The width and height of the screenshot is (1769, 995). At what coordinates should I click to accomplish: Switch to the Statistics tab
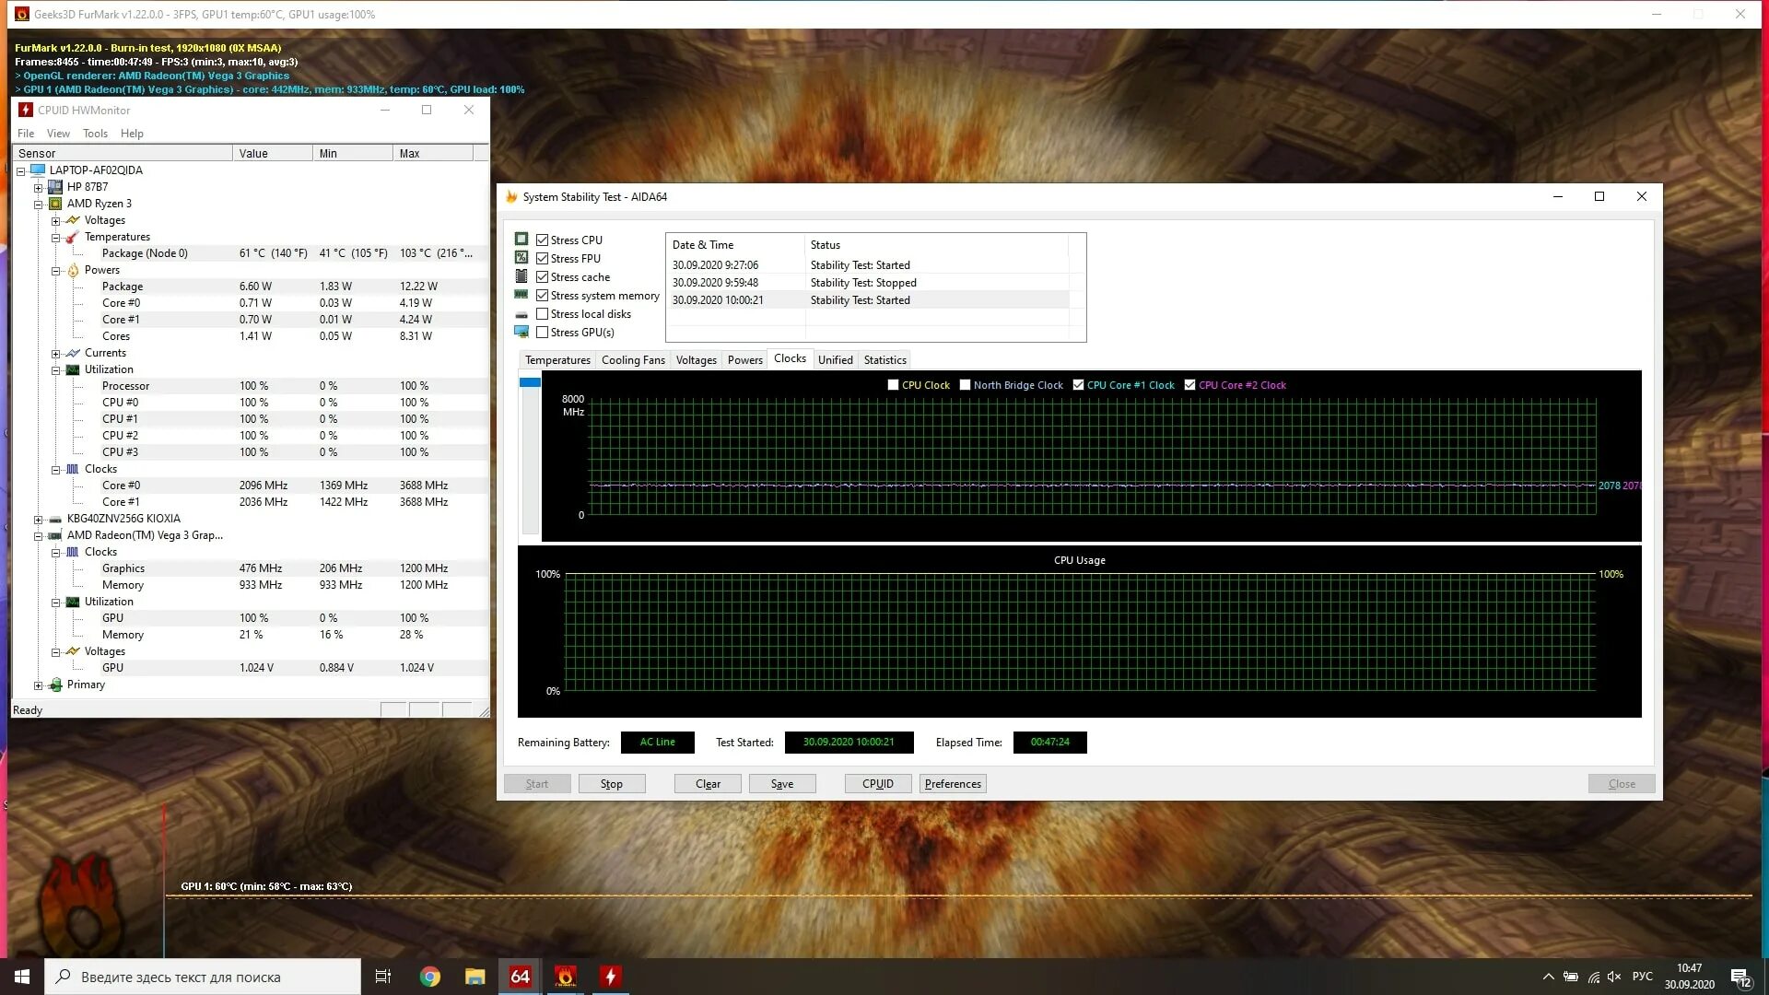884,359
